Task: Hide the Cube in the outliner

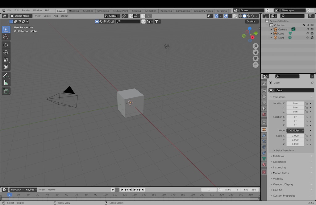Action: tap(308, 33)
